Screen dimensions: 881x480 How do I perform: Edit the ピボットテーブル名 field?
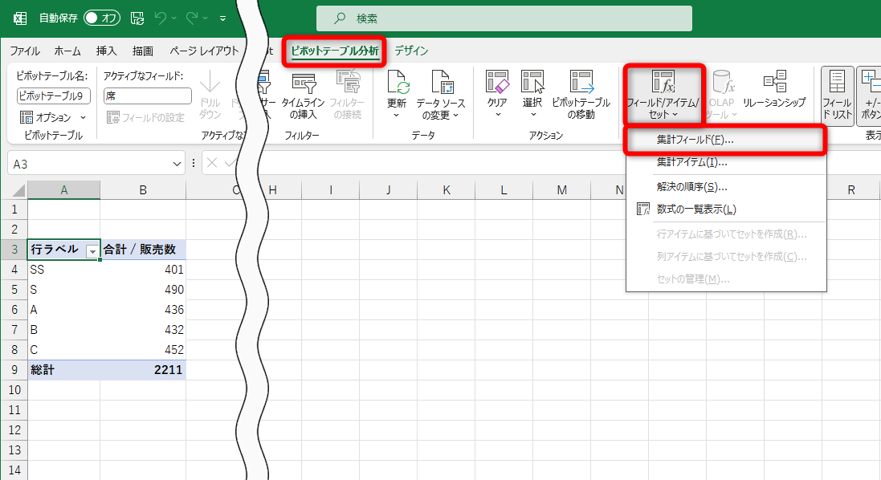53,96
